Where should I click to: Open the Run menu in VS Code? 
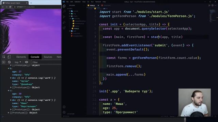[x=92, y=2]
